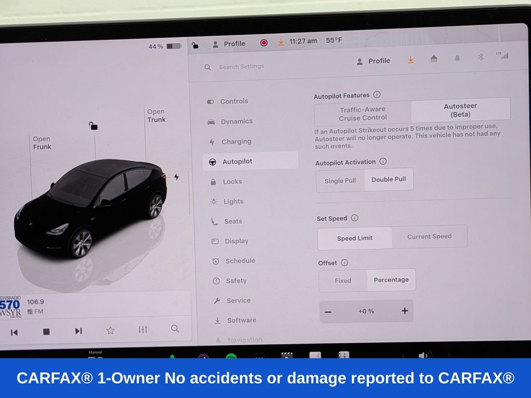Image resolution: width=531 pixels, height=398 pixels.
Task: Favorite the station with star icon
Action: coord(110,330)
